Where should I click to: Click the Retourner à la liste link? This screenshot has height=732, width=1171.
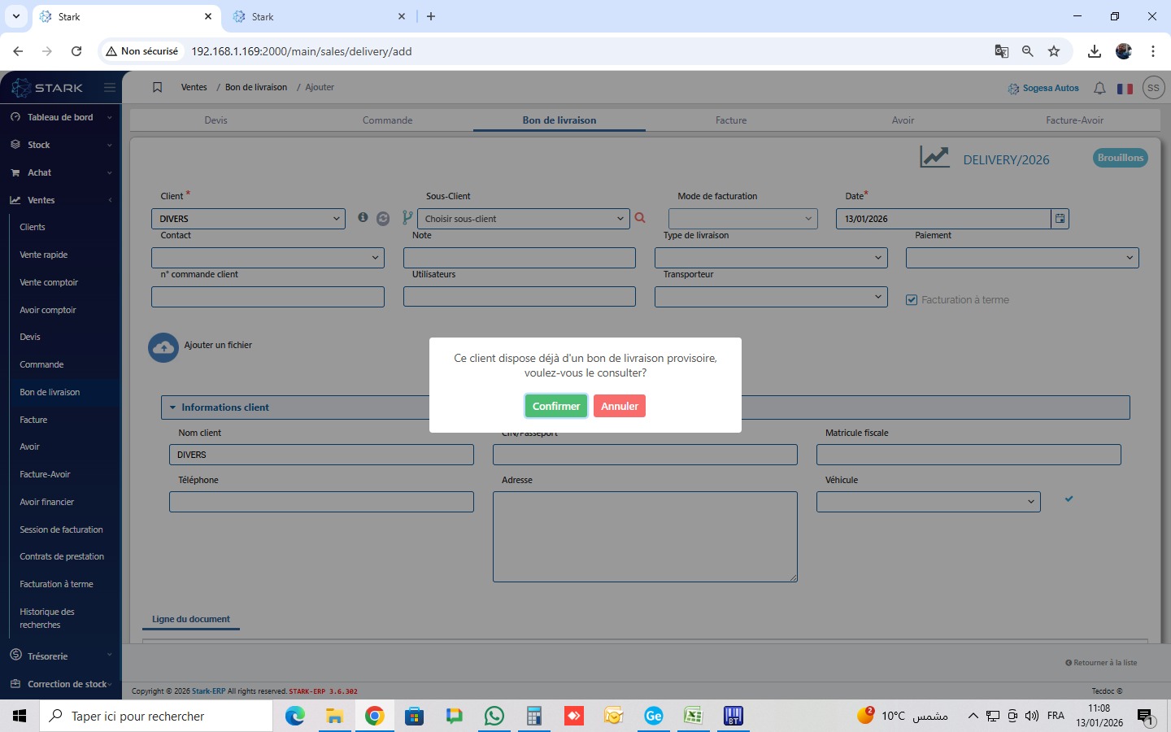tap(1101, 663)
